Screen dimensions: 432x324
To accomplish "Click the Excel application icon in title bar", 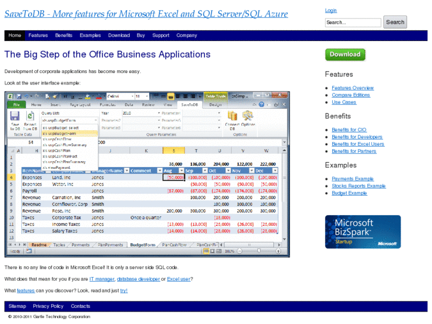I will tap(11, 96).
